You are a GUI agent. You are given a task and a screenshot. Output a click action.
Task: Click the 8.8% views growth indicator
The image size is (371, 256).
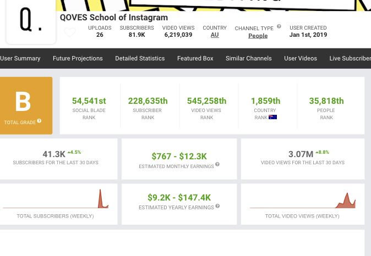pyautogui.click(x=322, y=152)
